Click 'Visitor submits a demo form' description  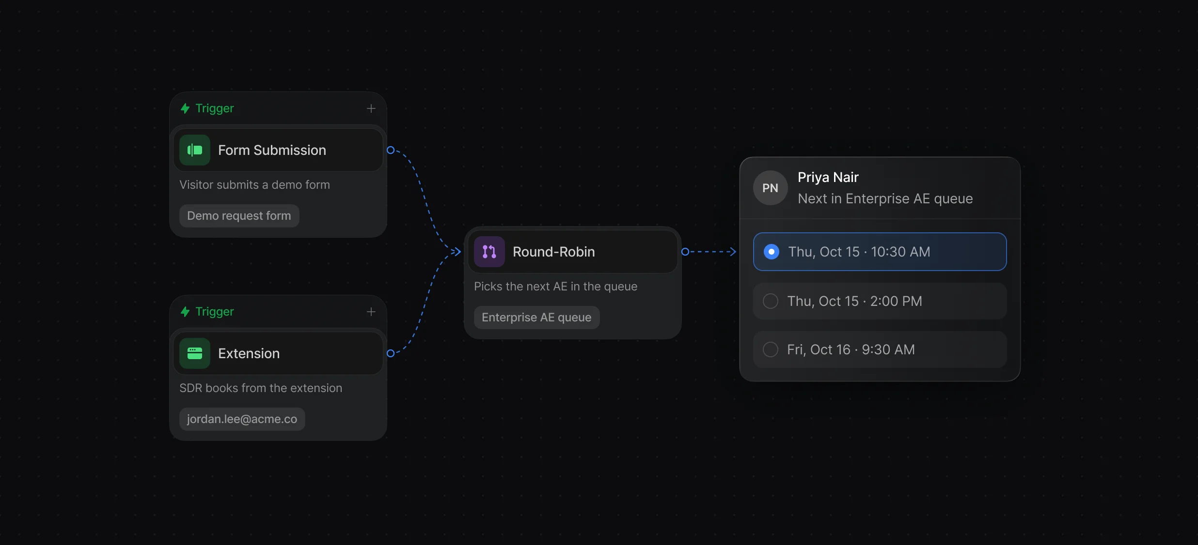[255, 185]
